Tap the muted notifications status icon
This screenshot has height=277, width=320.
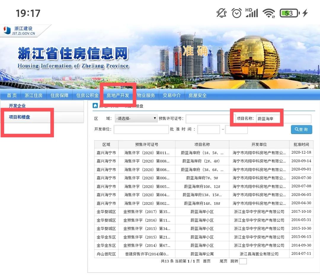click(x=221, y=13)
